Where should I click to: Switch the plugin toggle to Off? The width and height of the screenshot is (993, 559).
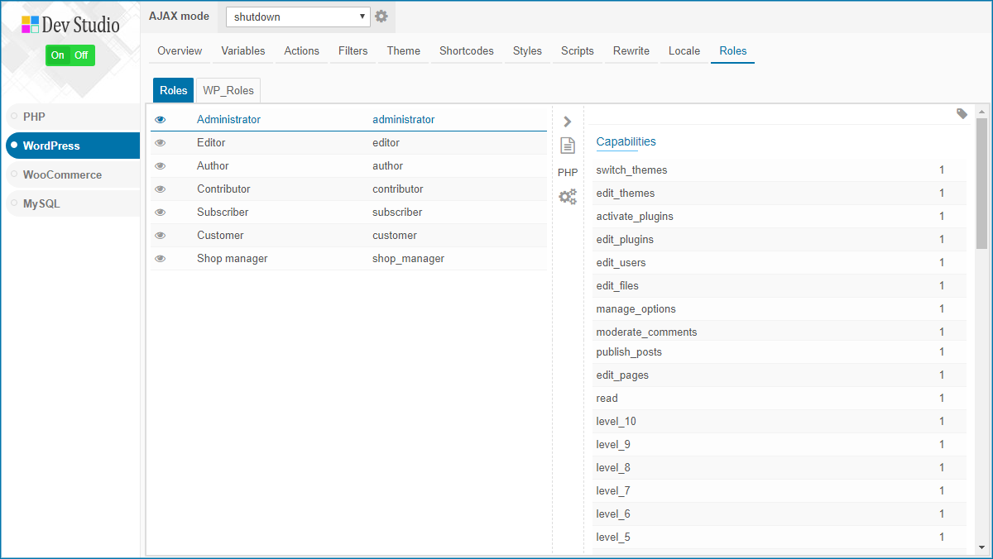tap(81, 55)
